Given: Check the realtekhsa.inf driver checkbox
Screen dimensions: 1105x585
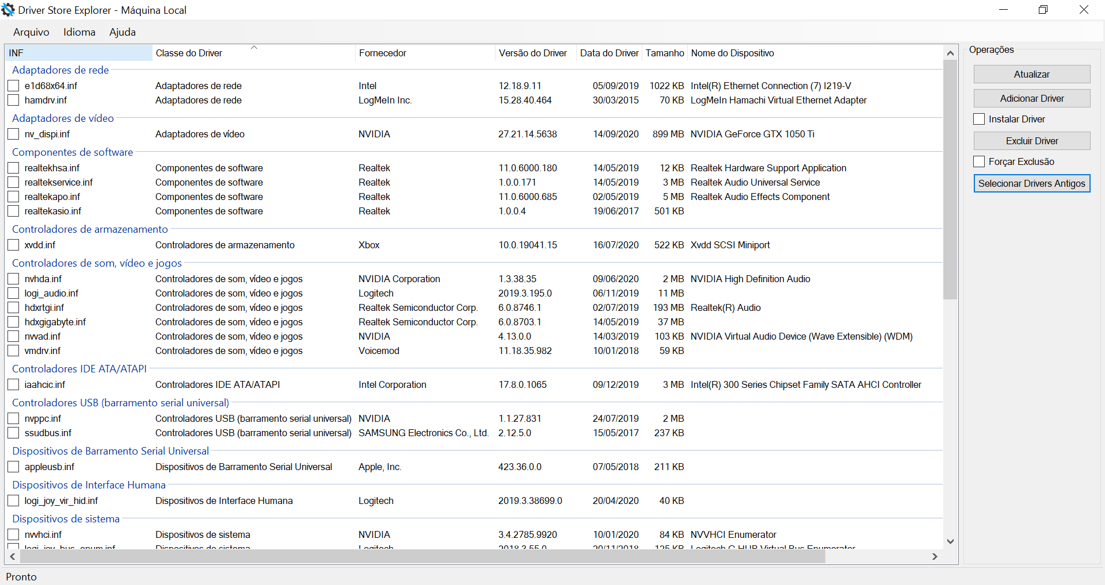Looking at the screenshot, I should (13, 168).
